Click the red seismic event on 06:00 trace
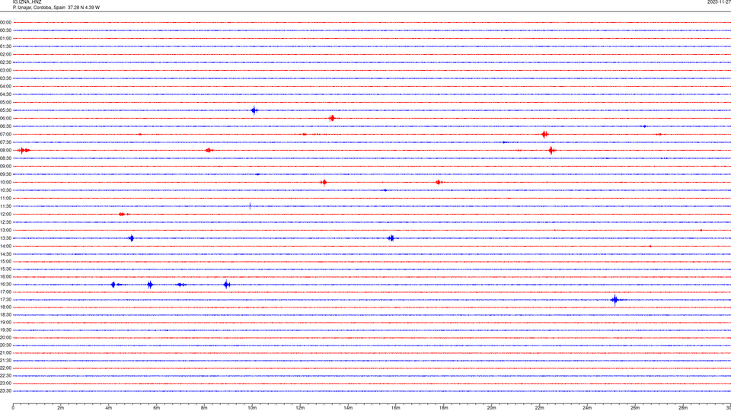Screen dimensions: 731x411 332,119
